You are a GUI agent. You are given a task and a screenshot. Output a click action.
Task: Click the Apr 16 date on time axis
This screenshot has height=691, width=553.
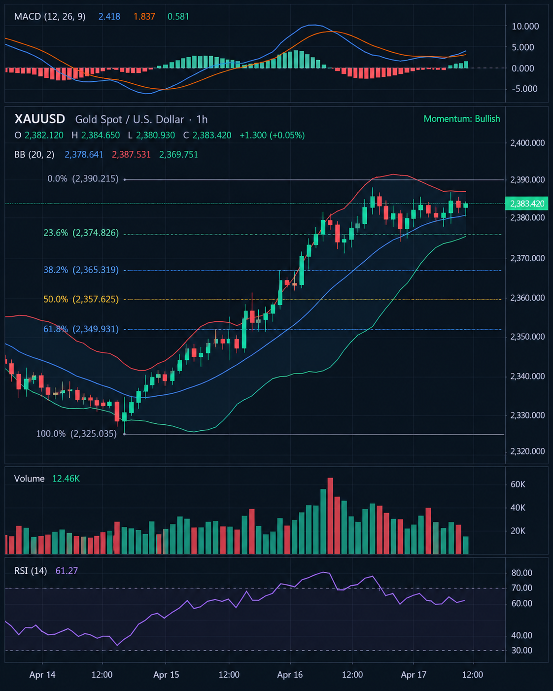pos(290,675)
